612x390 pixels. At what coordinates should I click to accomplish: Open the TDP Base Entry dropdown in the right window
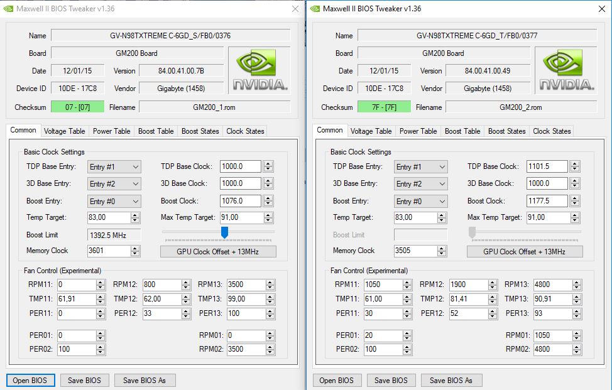click(x=421, y=167)
